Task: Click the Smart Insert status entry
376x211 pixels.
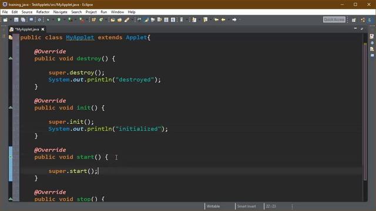Action: click(x=247, y=206)
